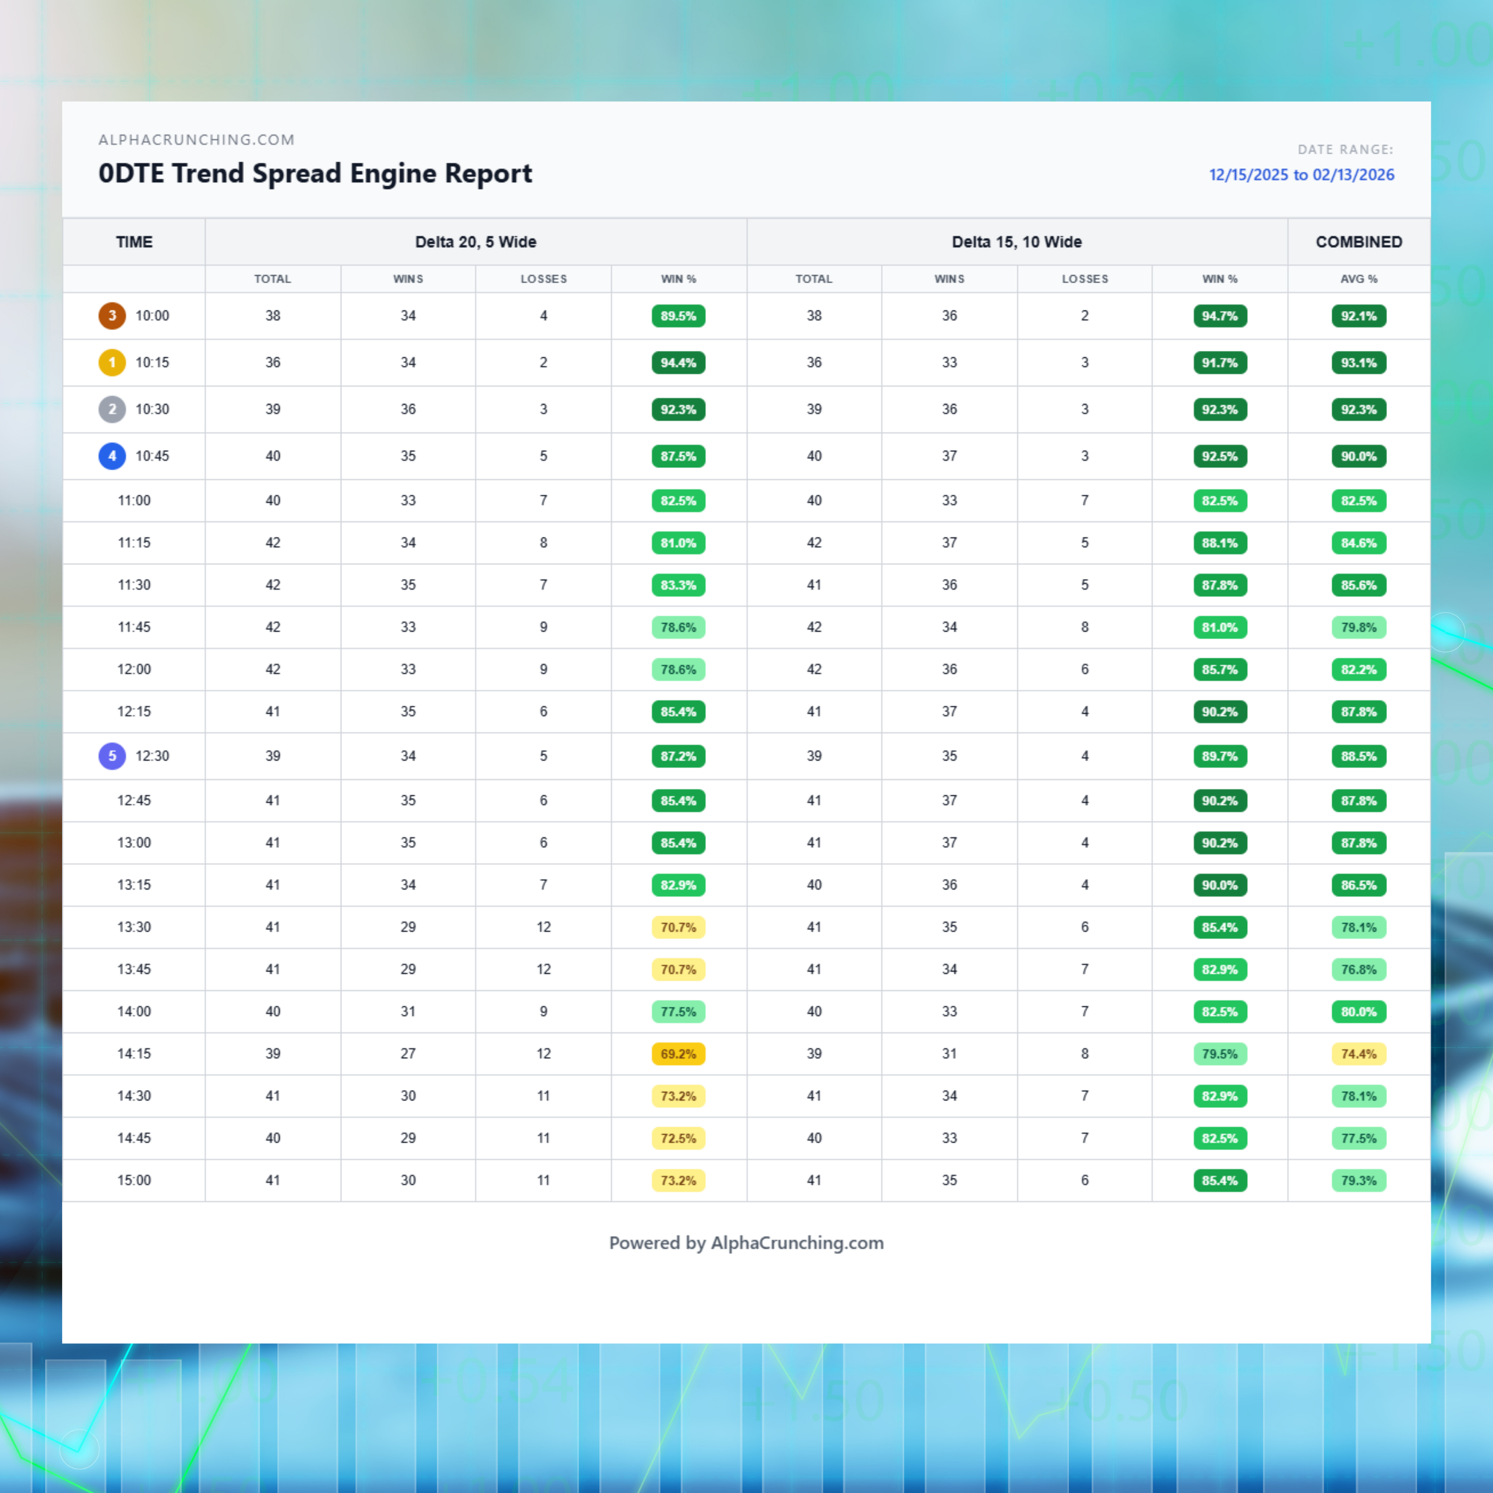The image size is (1493, 1493).
Task: Click the Delta 15, 10 Wide header
Action: [1016, 242]
